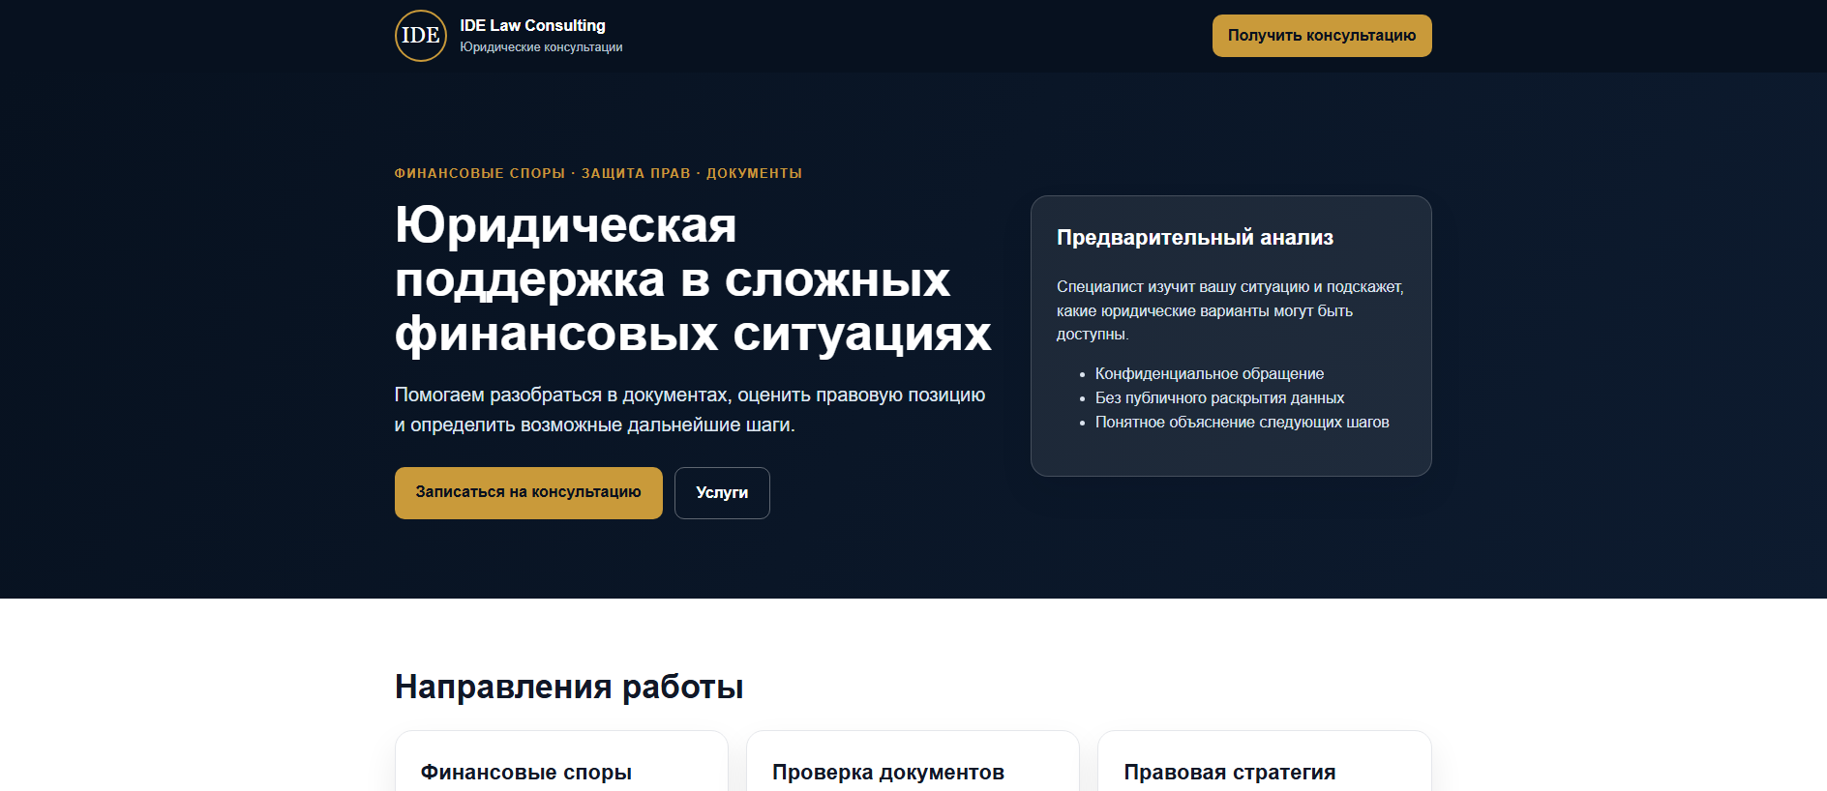Select the 'Юридические консультации' tagline text

[x=541, y=47]
